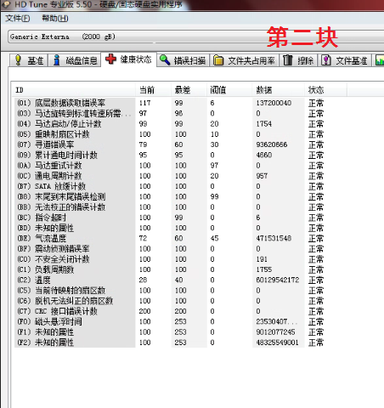The height and width of the screenshot is (408, 384).
Task: Click the light bulb icon on 基准 tab
Action: (x=18, y=60)
